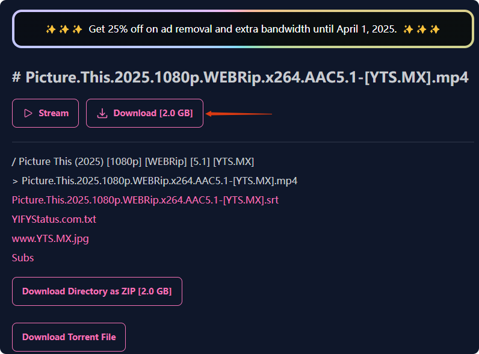Click the > marker beside the current mp4 file
Image resolution: width=479 pixels, height=354 pixels.
[x=15, y=181]
